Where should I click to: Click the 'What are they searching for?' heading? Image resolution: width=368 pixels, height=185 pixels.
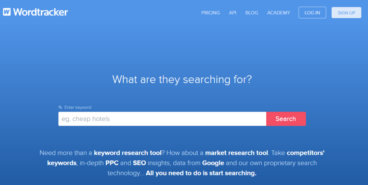point(182,80)
